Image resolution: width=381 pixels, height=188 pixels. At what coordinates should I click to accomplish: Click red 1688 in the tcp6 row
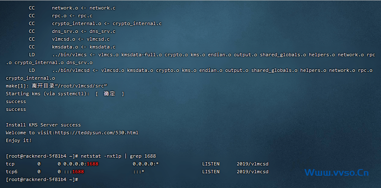tap(78, 172)
